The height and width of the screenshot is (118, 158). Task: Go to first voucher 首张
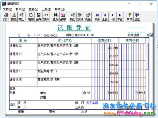[97, 17]
